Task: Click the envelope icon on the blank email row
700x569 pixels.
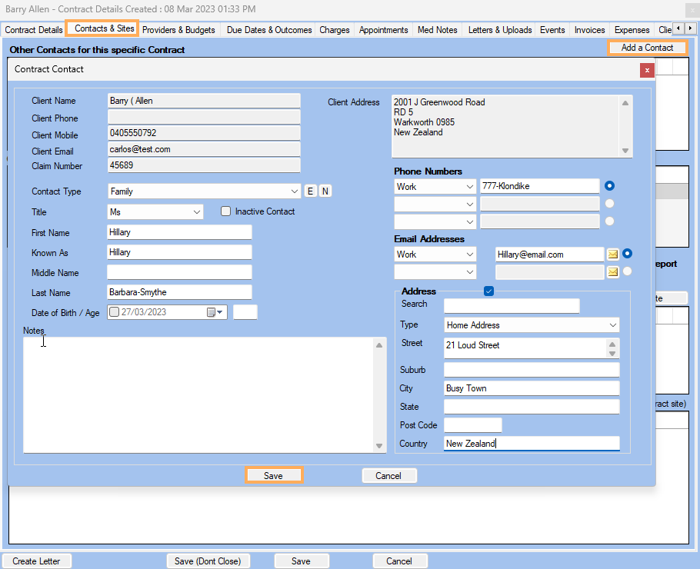Action: pos(613,271)
